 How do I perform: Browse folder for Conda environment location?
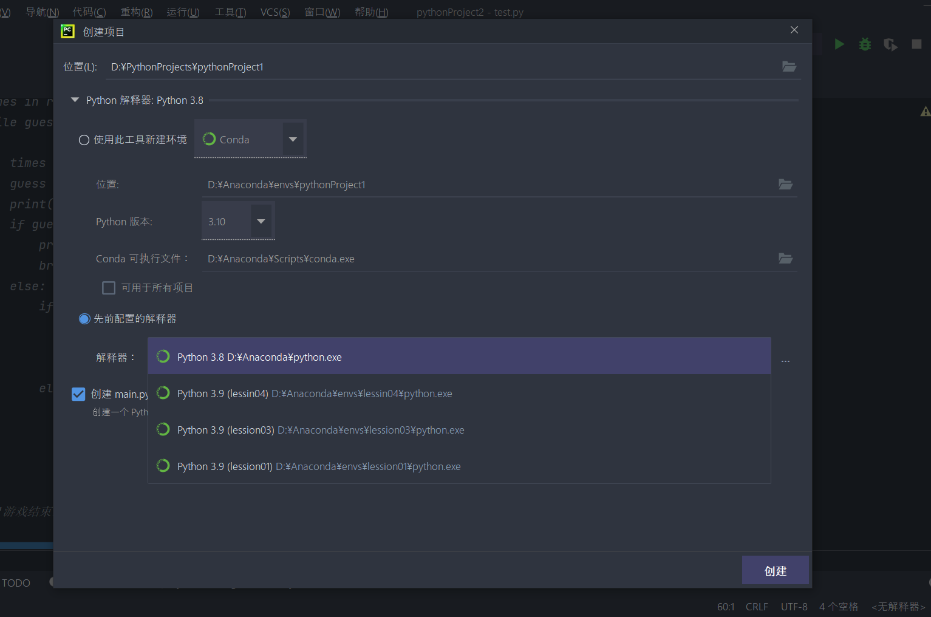click(785, 185)
